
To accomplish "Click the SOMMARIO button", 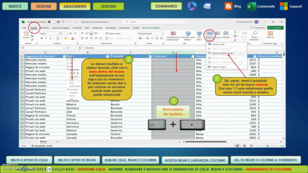I will coord(166,6).
